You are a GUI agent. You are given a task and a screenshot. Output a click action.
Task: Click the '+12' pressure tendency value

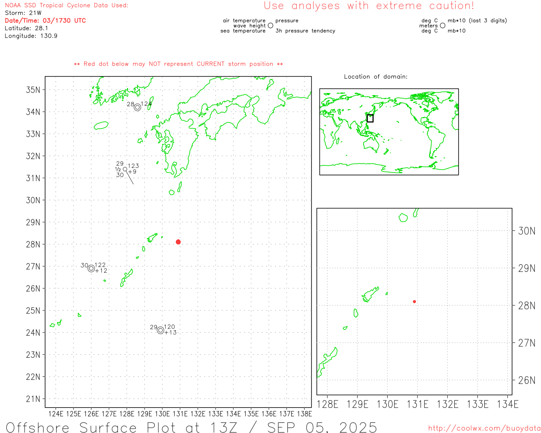[x=101, y=271]
